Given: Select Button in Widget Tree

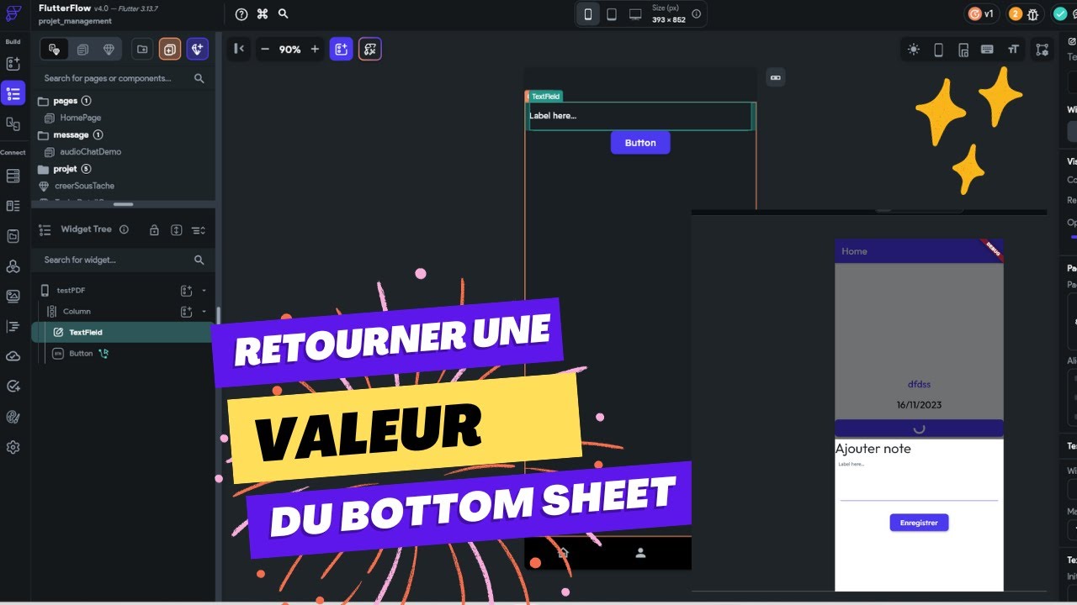Looking at the screenshot, I should click(x=81, y=354).
